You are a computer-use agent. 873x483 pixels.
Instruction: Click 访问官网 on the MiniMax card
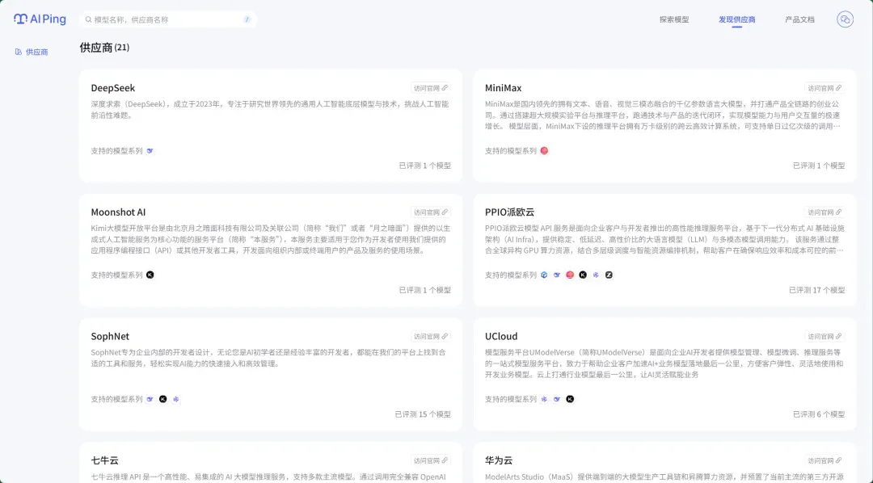824,88
